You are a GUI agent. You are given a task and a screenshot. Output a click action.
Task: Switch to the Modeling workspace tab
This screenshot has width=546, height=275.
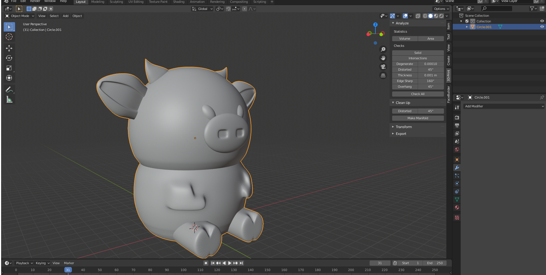[98, 2]
